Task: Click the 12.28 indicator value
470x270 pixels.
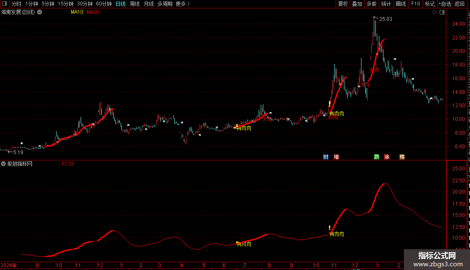Action: tap(67, 164)
